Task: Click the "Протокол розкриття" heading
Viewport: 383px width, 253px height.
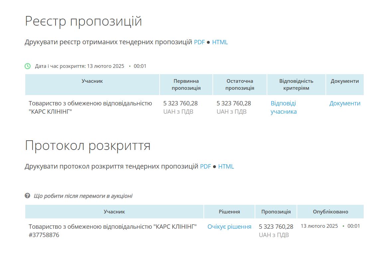Action: coord(88,146)
